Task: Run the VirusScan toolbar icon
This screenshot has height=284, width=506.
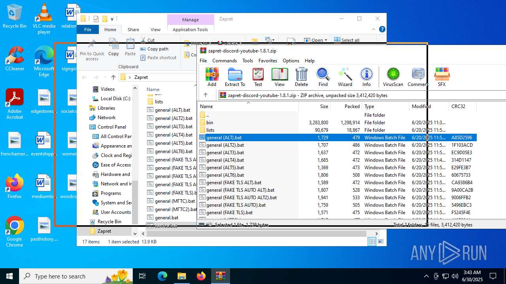Action: [x=393, y=77]
